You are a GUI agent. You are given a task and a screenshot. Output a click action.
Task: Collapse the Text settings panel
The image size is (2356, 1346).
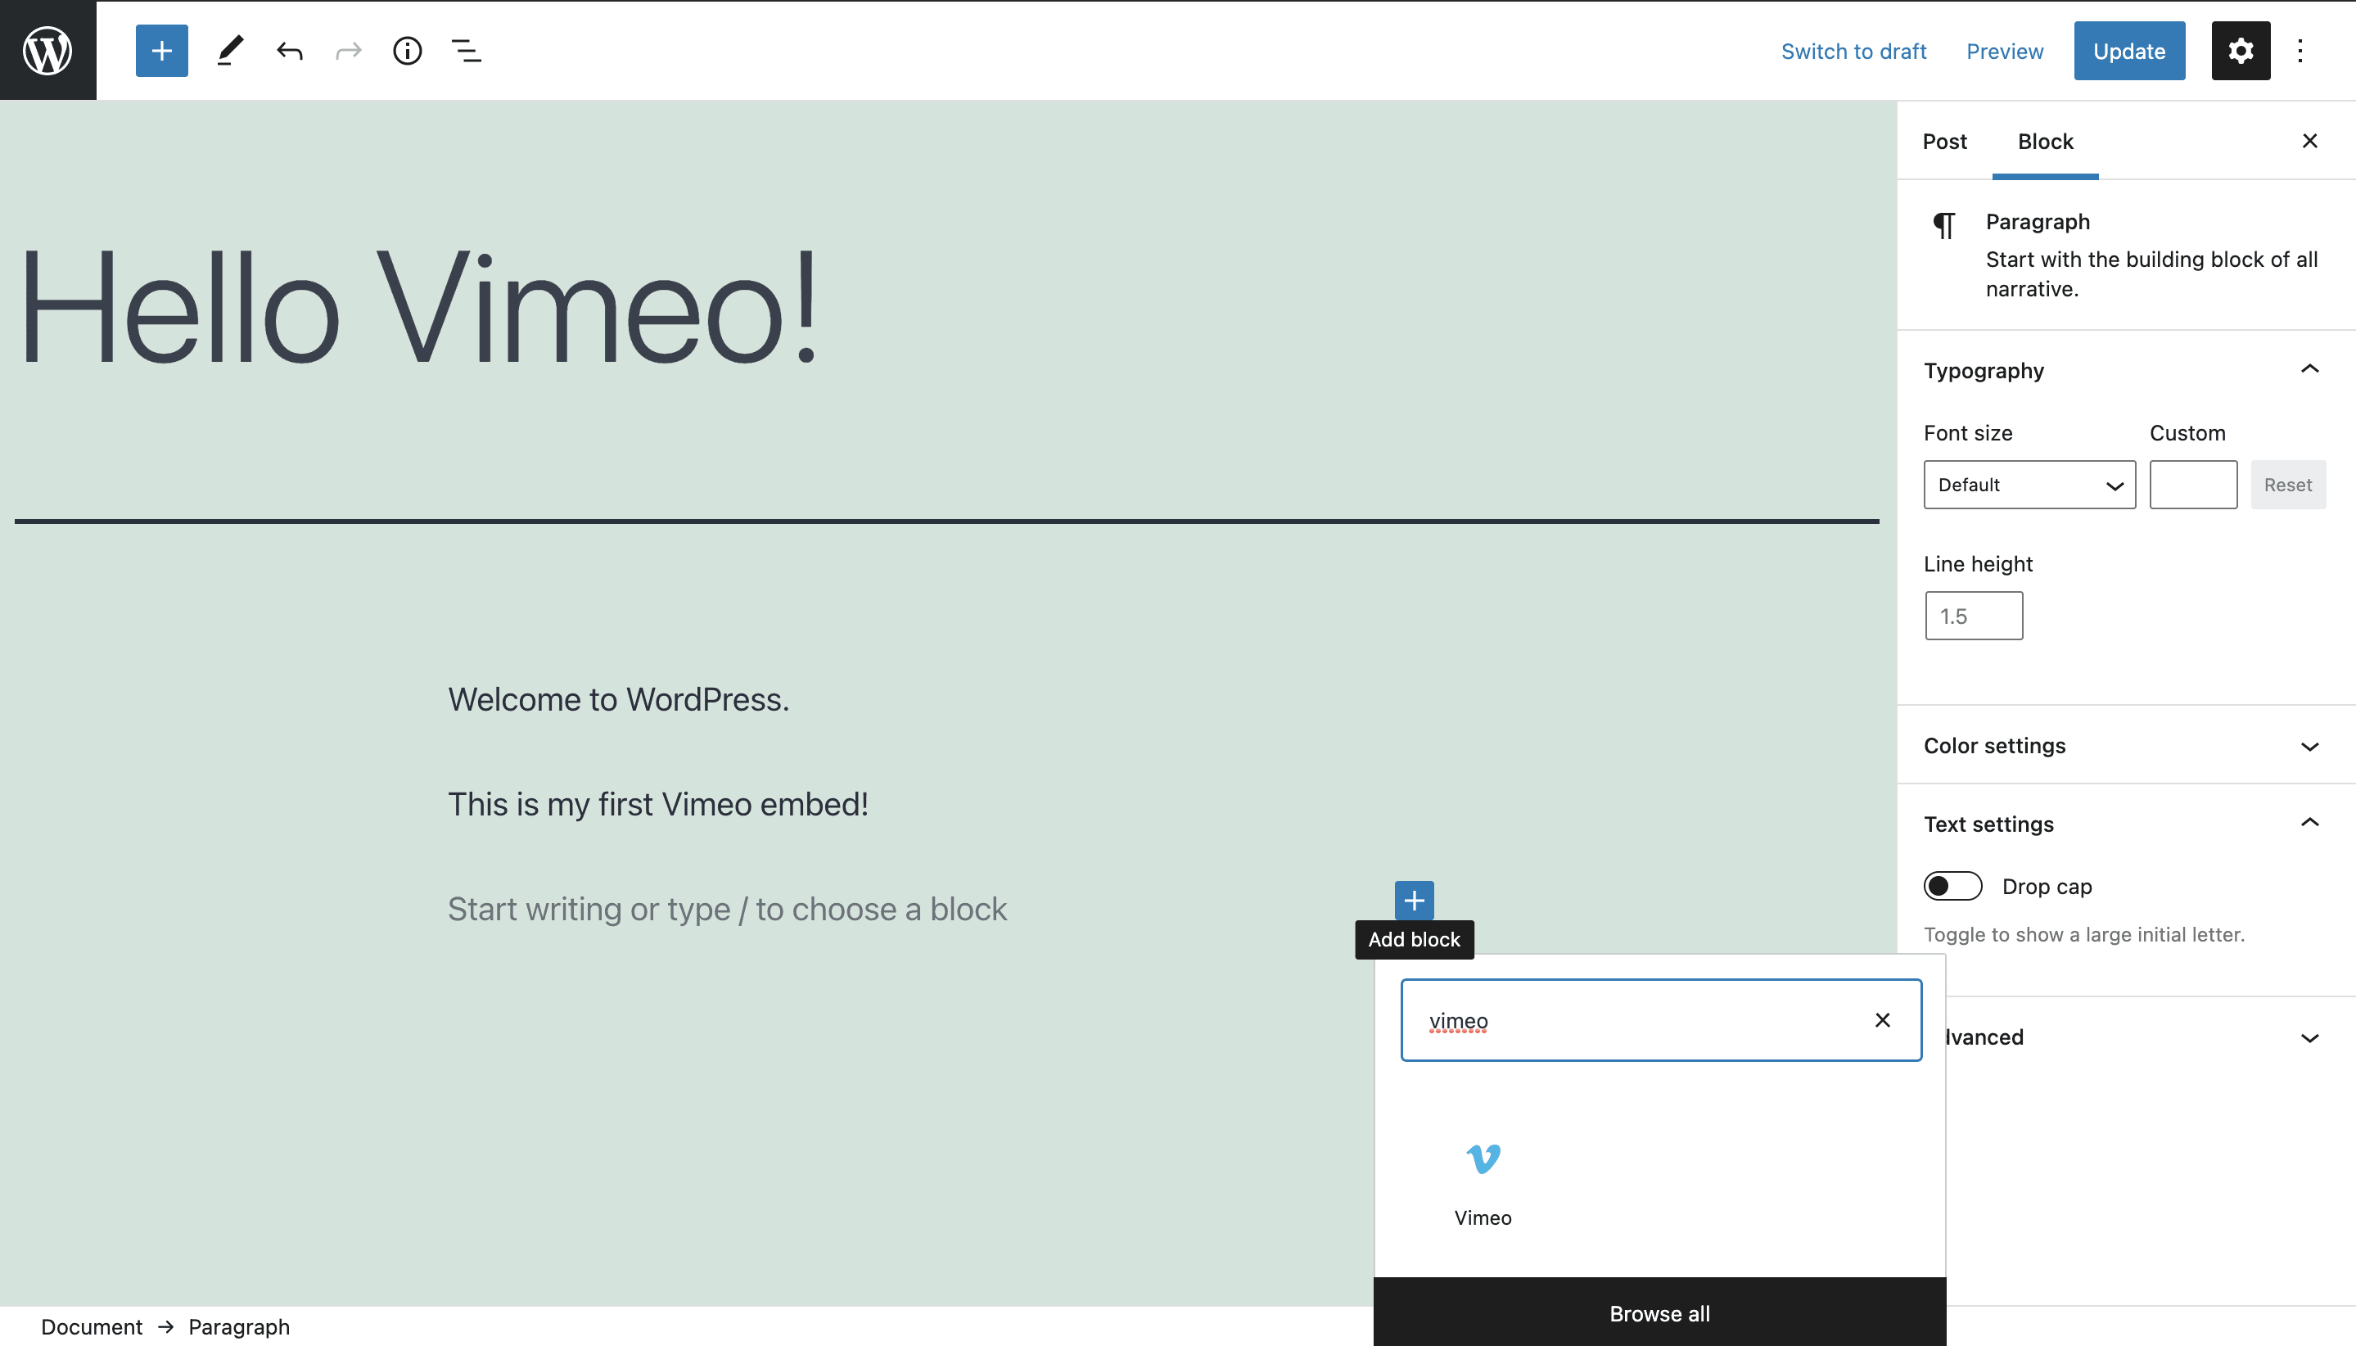click(x=2309, y=823)
